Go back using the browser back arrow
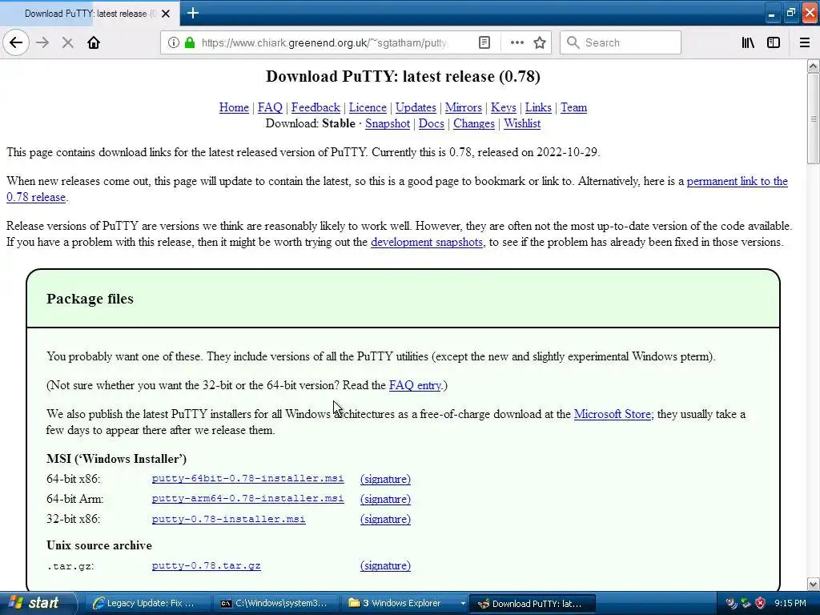 (16, 42)
